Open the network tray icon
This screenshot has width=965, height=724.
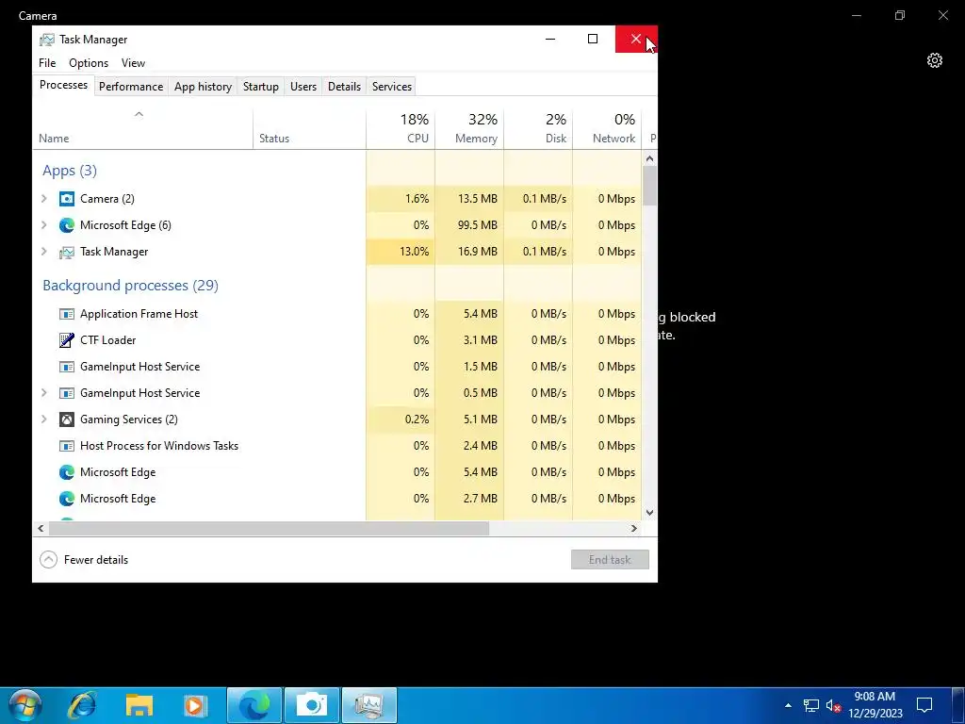click(x=811, y=705)
